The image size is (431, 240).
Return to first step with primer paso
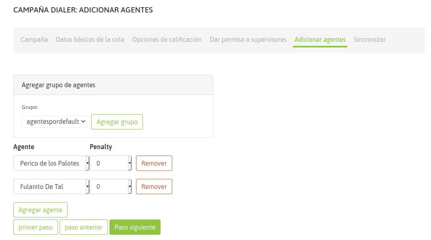pos(35,227)
